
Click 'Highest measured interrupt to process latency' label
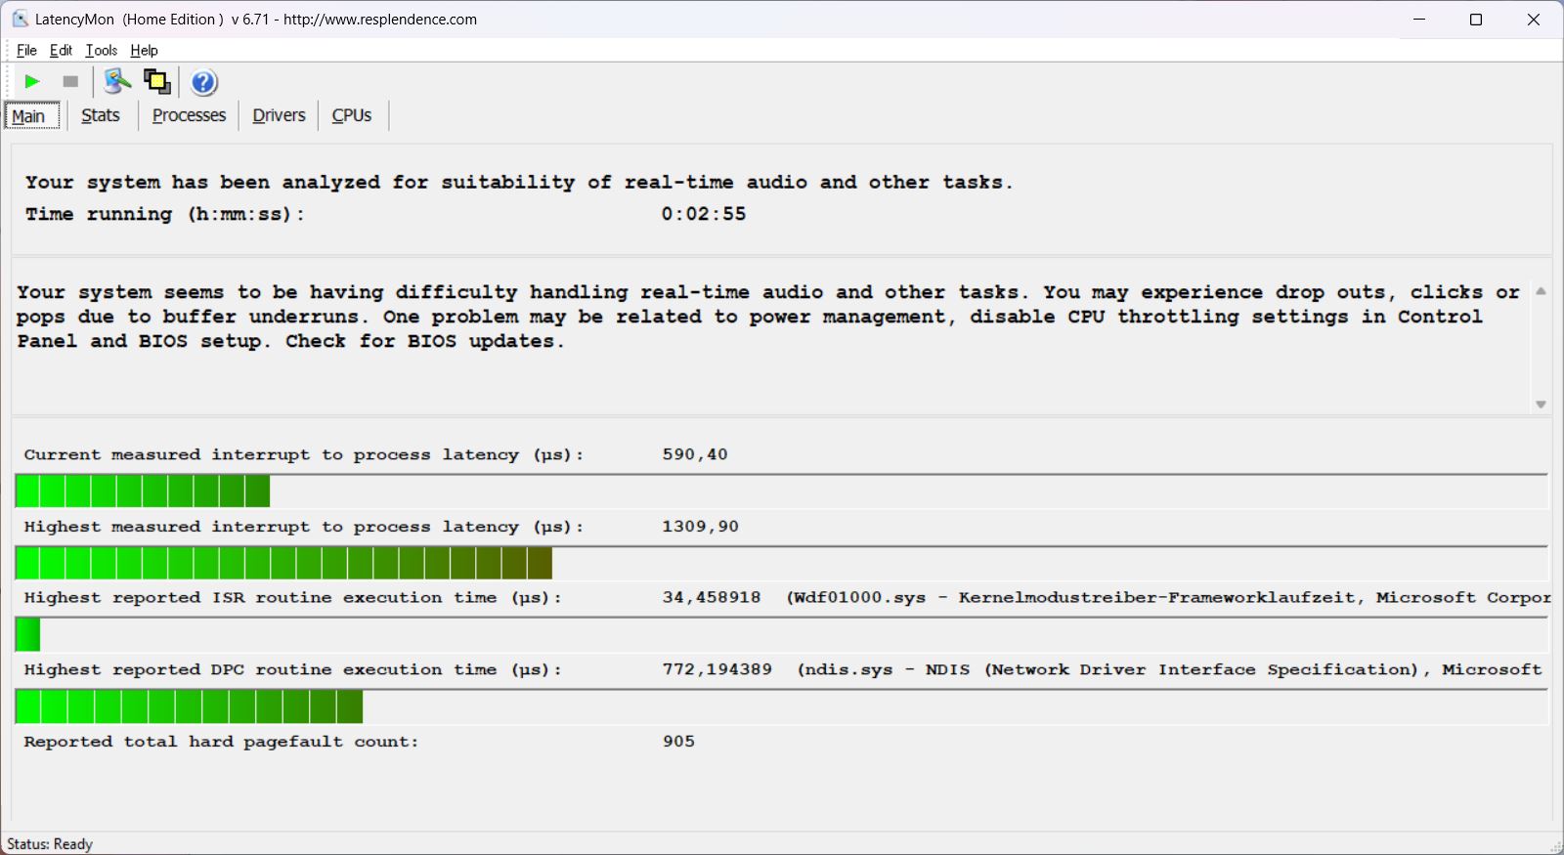(304, 527)
